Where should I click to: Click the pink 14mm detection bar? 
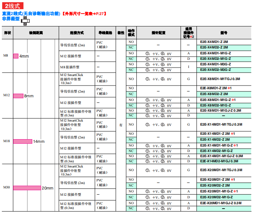coord(23,141)
